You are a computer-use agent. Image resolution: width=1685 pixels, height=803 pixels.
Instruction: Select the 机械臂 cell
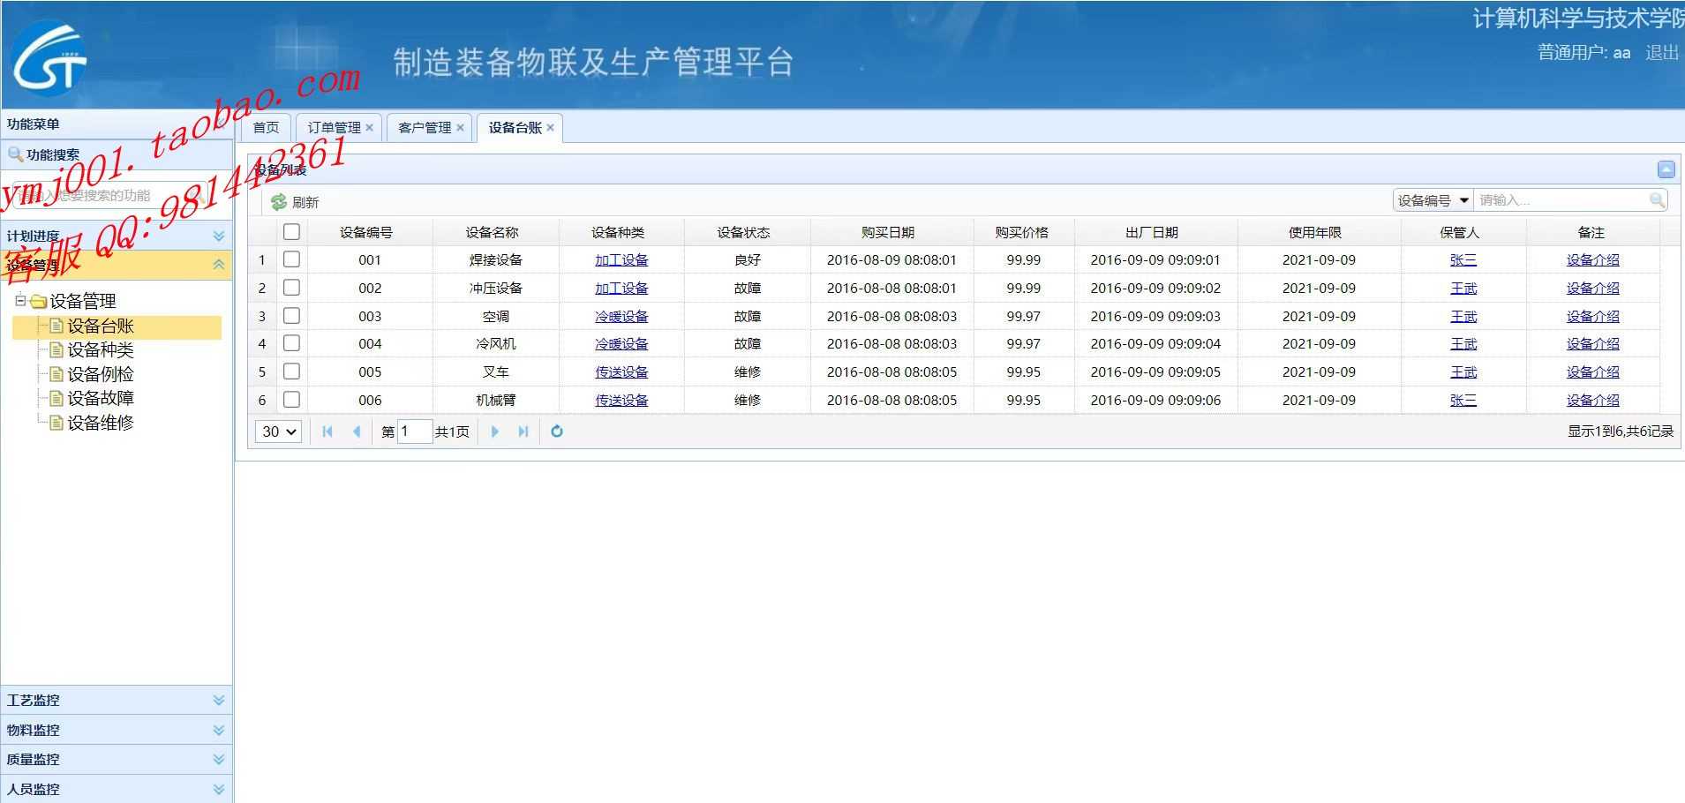pos(495,400)
